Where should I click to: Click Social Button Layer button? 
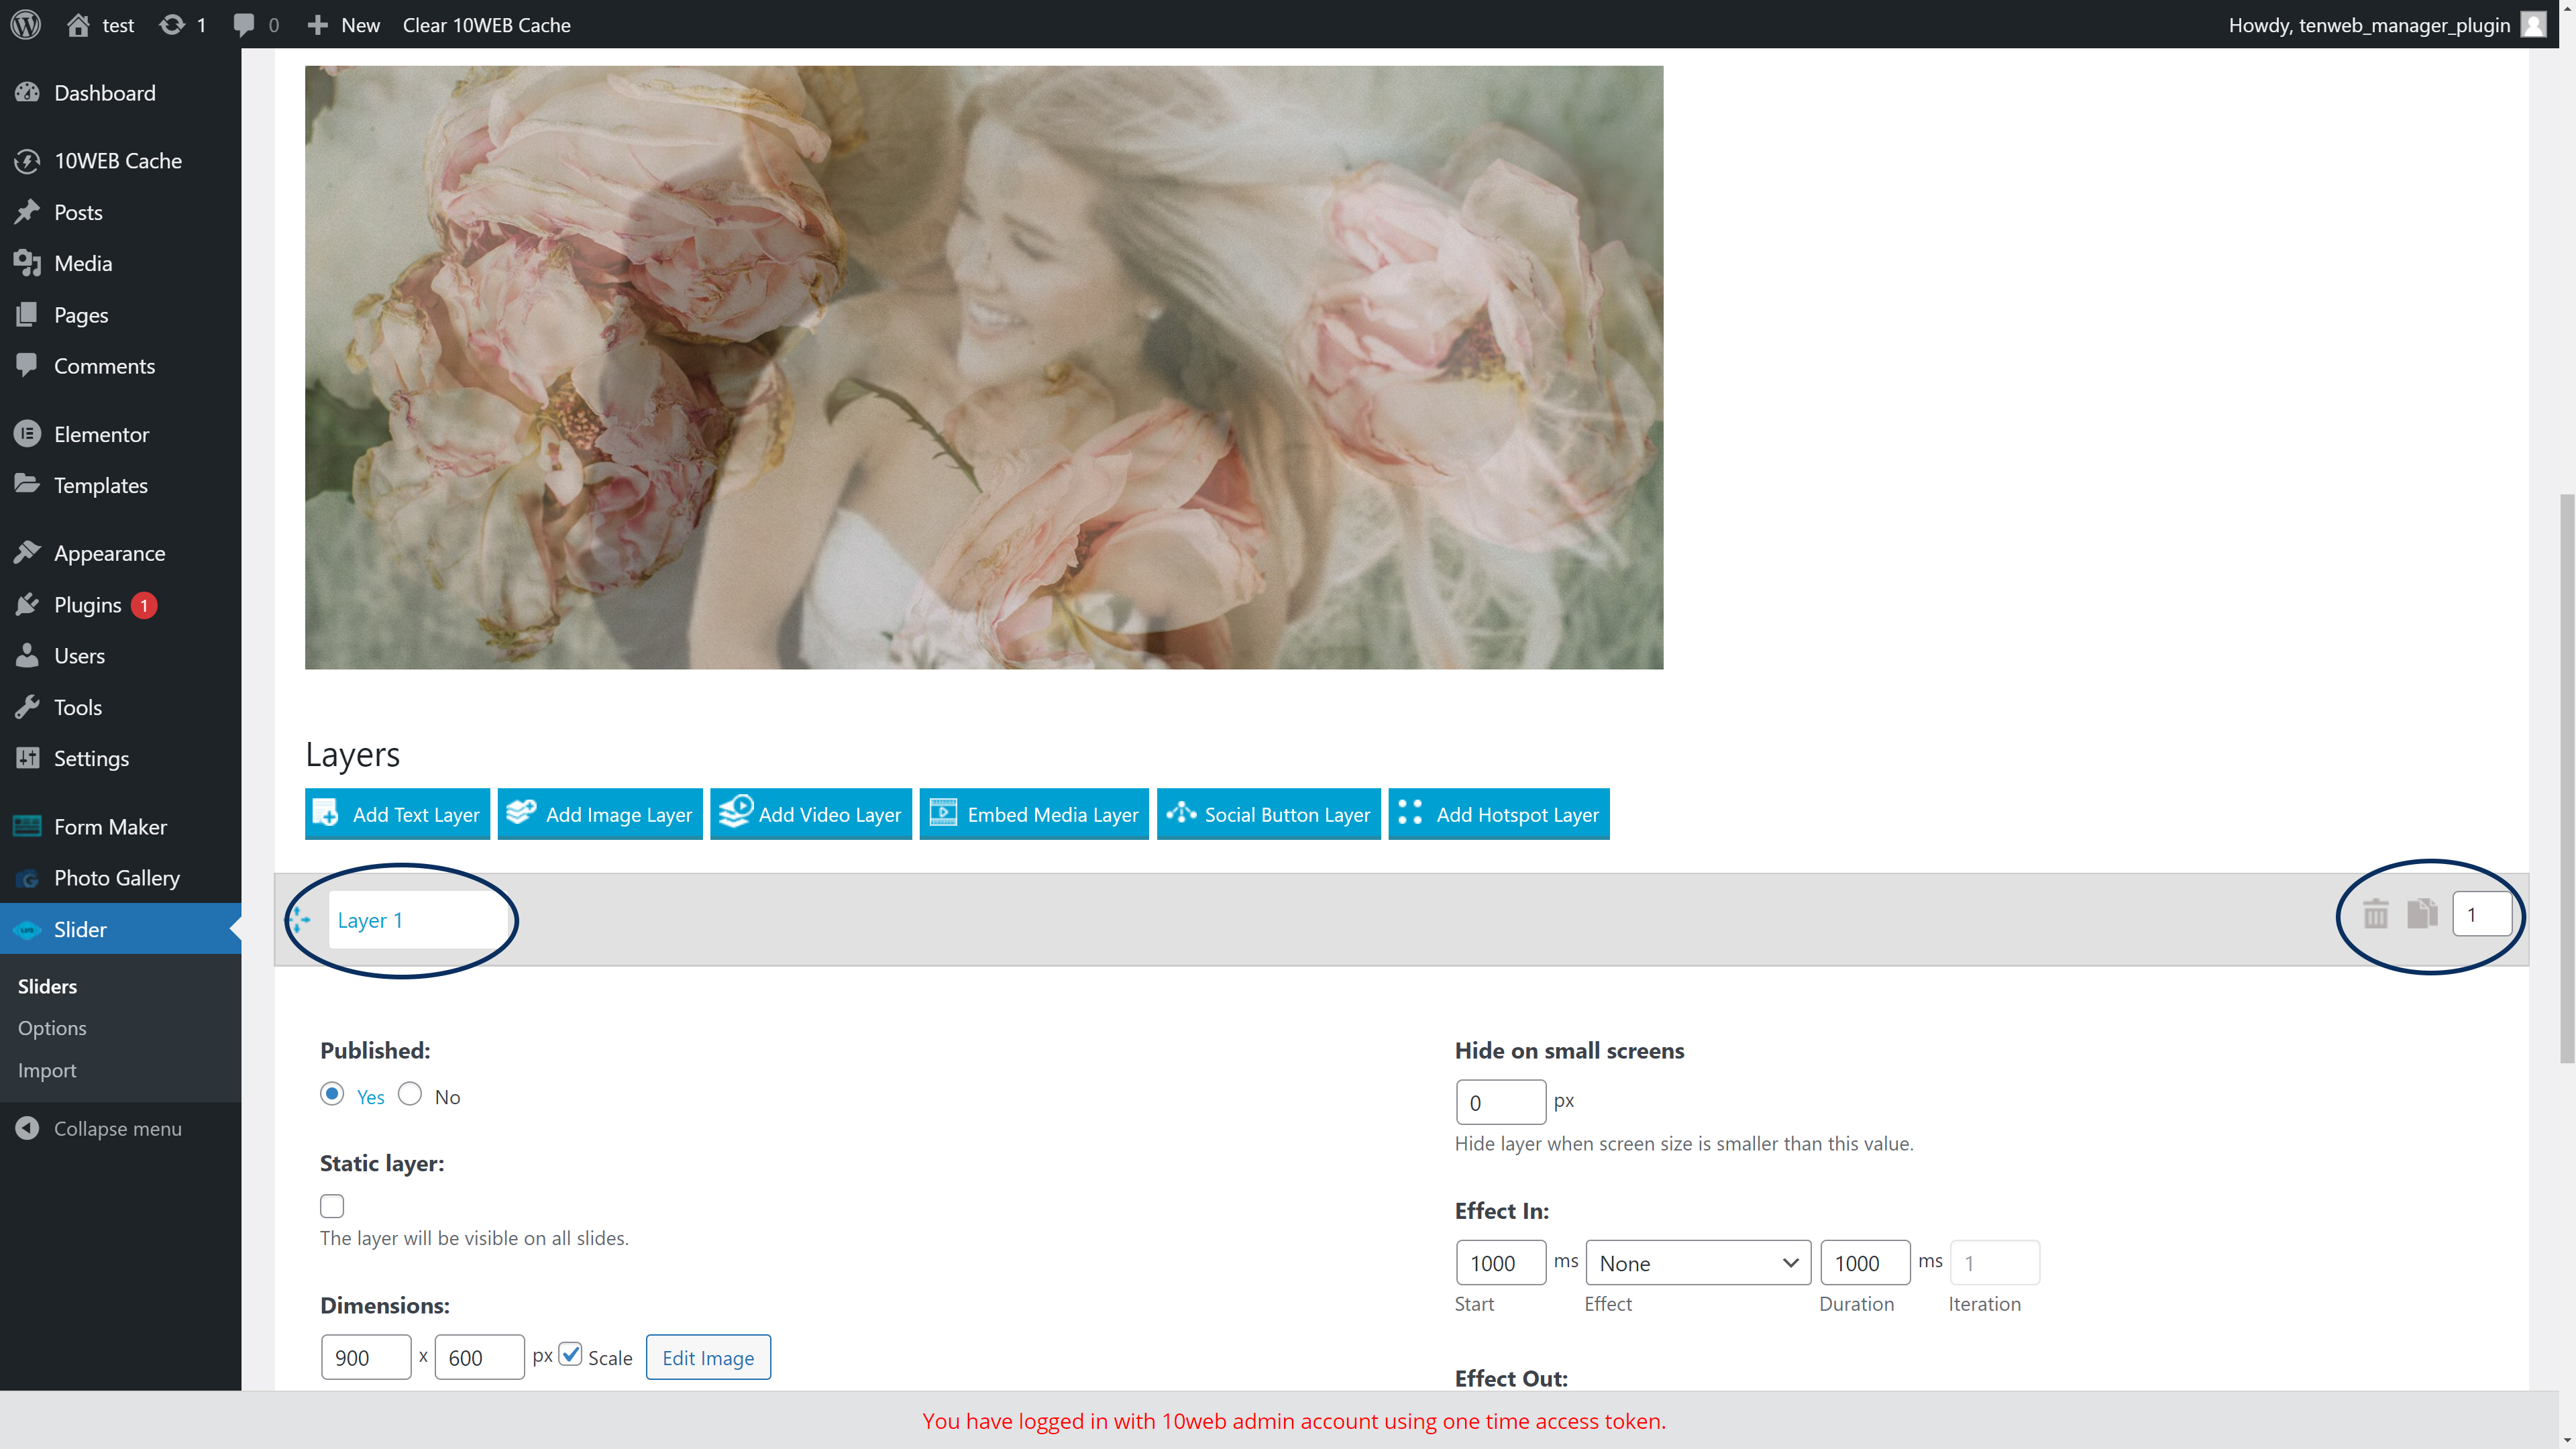(1268, 814)
